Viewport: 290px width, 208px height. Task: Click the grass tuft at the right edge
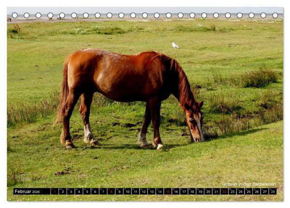coord(260,78)
